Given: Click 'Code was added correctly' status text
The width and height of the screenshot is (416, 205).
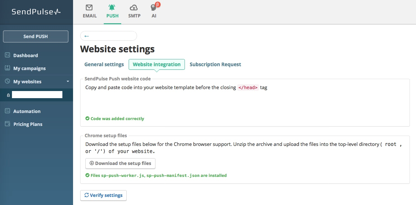Looking at the screenshot, I should pos(117,118).
